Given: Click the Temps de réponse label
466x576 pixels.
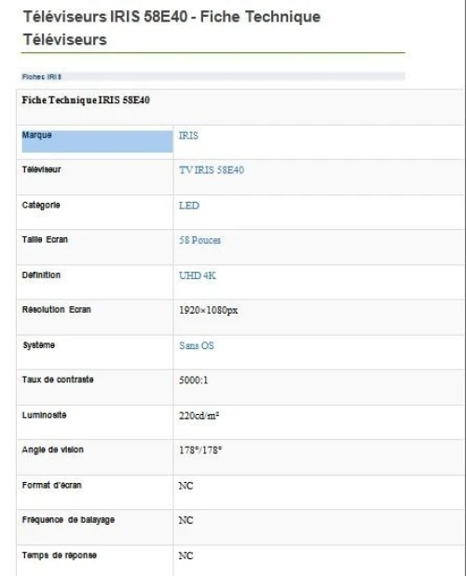Looking at the screenshot, I should point(60,555).
